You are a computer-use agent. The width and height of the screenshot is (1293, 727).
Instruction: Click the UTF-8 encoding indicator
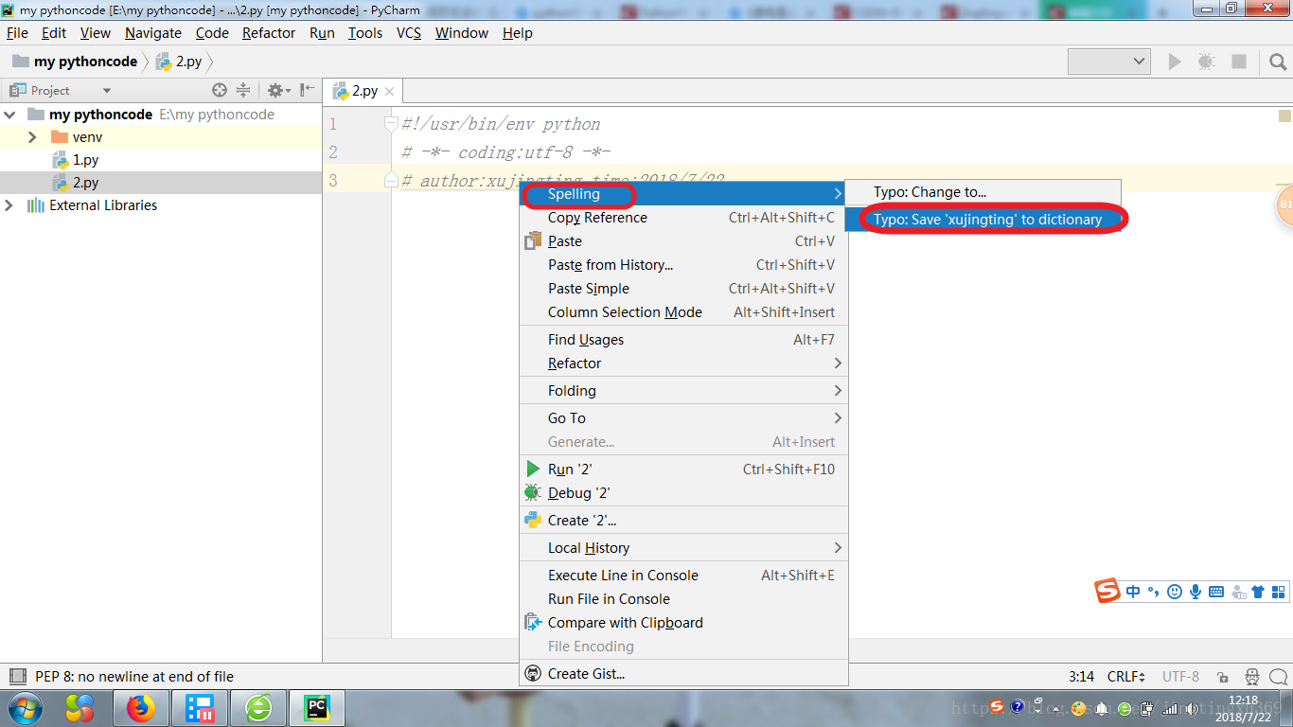click(1180, 677)
